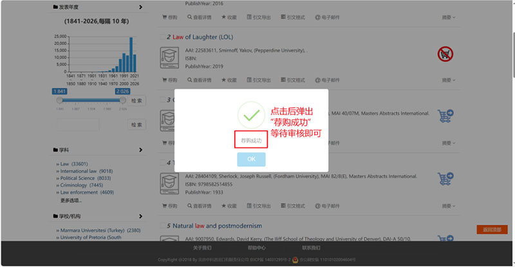Viewport: 515px width, 267px height.
Task: Open 查看详情 under Law of Laughter
Action: pyautogui.click(x=201, y=80)
